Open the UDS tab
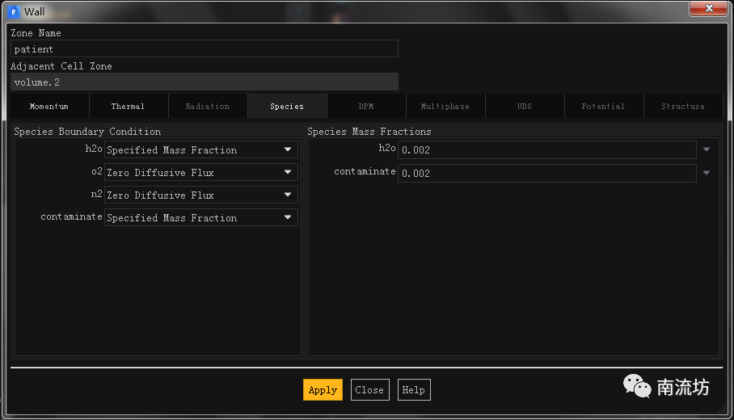 (x=525, y=106)
